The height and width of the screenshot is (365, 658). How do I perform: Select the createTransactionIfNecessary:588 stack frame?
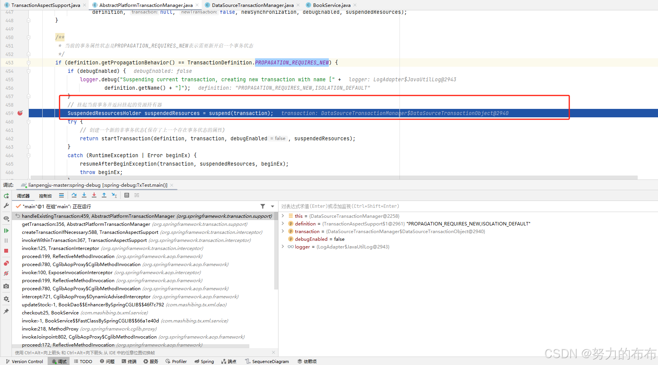pos(143,232)
